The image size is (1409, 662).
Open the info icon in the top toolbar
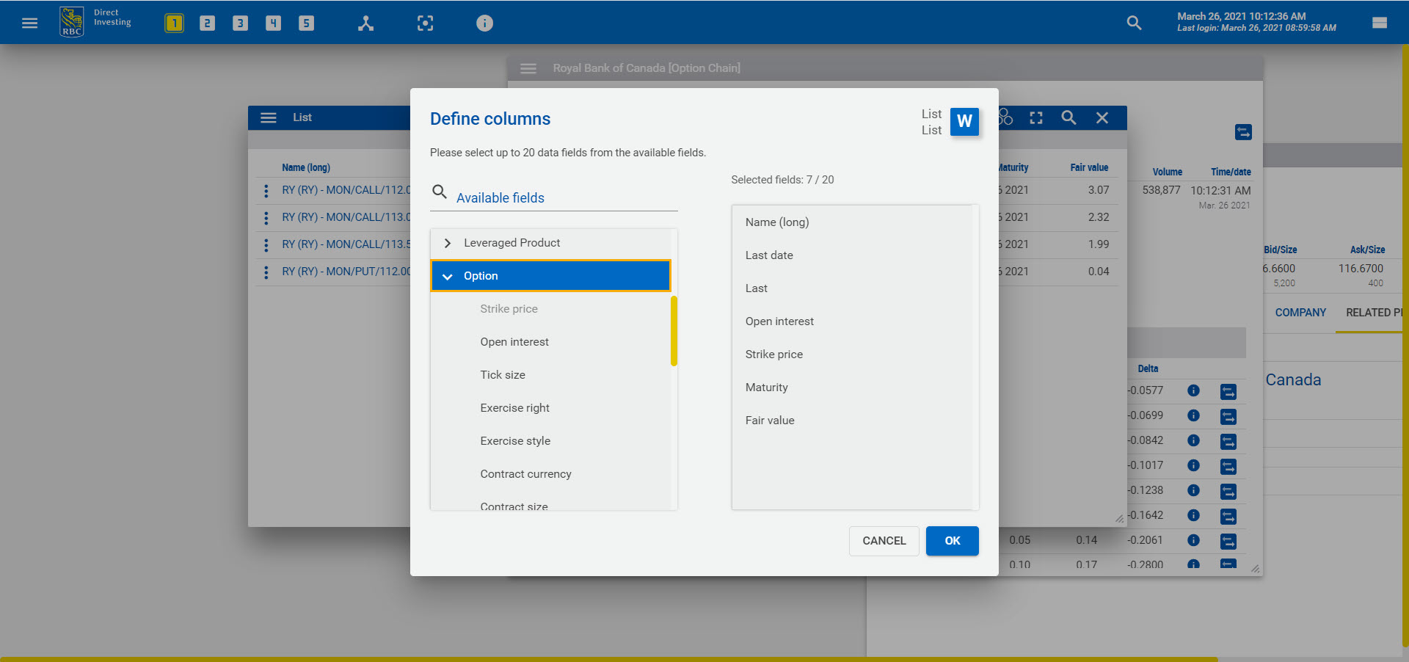tap(484, 23)
